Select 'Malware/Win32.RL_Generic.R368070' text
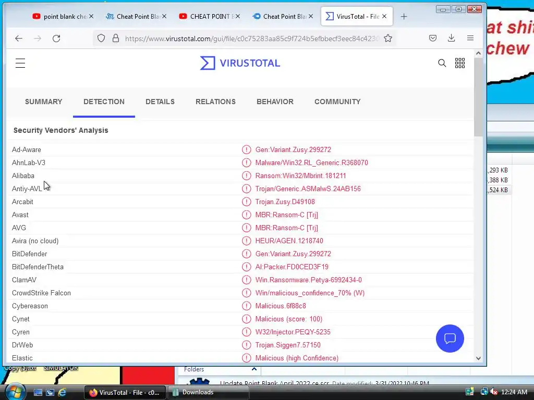The width and height of the screenshot is (534, 400). 312,162
